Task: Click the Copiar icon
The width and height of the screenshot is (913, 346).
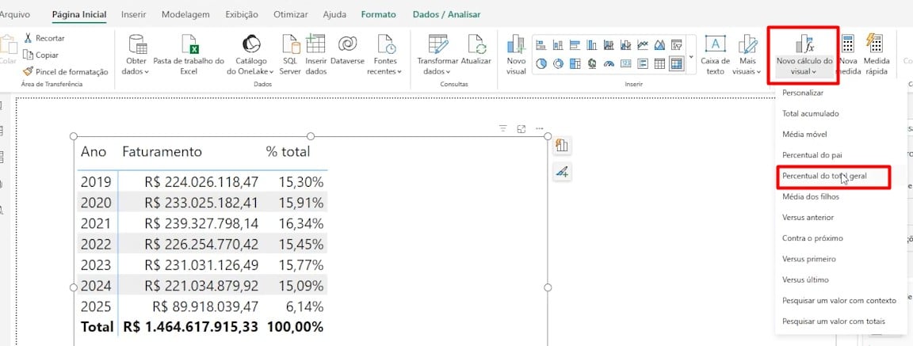Action: [28, 55]
